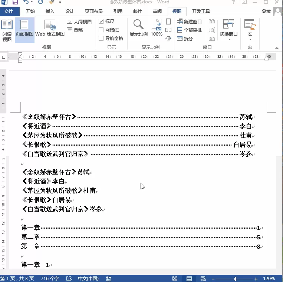Collapse the ribbon with the chevron
Screen dimensions: 283x282
click(277, 48)
